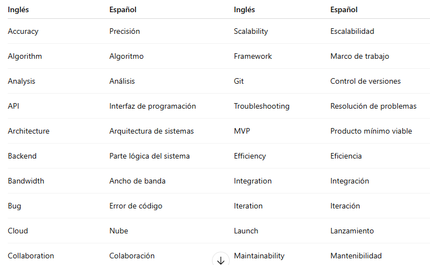Click Control de versiones text
Image resolution: width=430 pixels, height=265 pixels.
366,81
